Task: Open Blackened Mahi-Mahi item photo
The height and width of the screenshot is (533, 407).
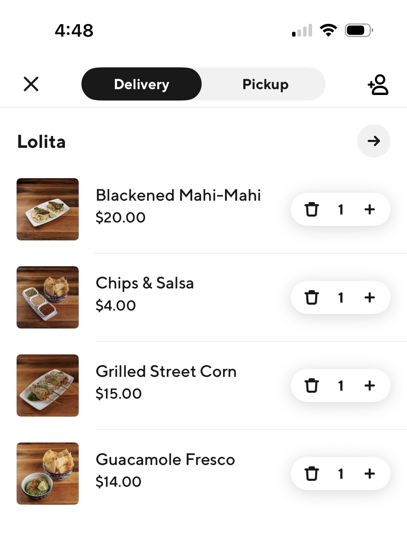Action: click(x=48, y=209)
